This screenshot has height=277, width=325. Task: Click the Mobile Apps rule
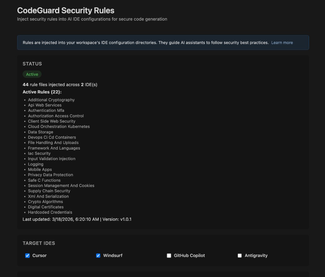40,170
